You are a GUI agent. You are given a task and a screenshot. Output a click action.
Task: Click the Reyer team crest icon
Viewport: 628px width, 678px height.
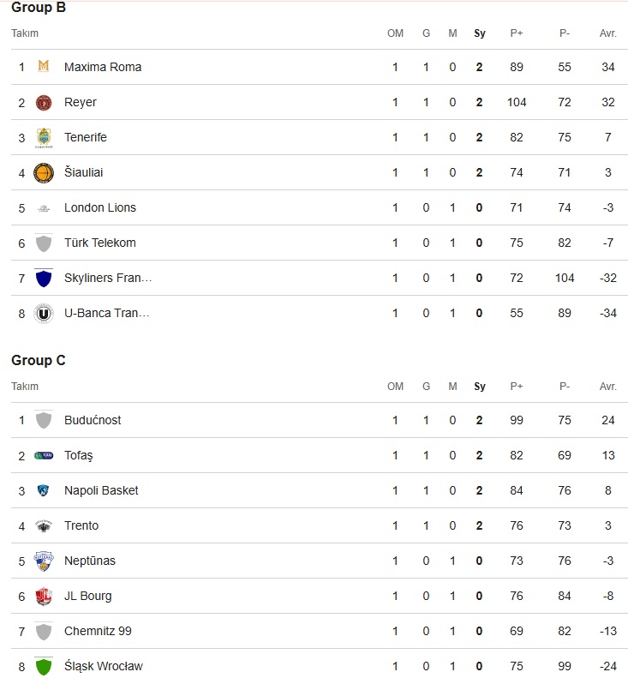click(x=43, y=103)
